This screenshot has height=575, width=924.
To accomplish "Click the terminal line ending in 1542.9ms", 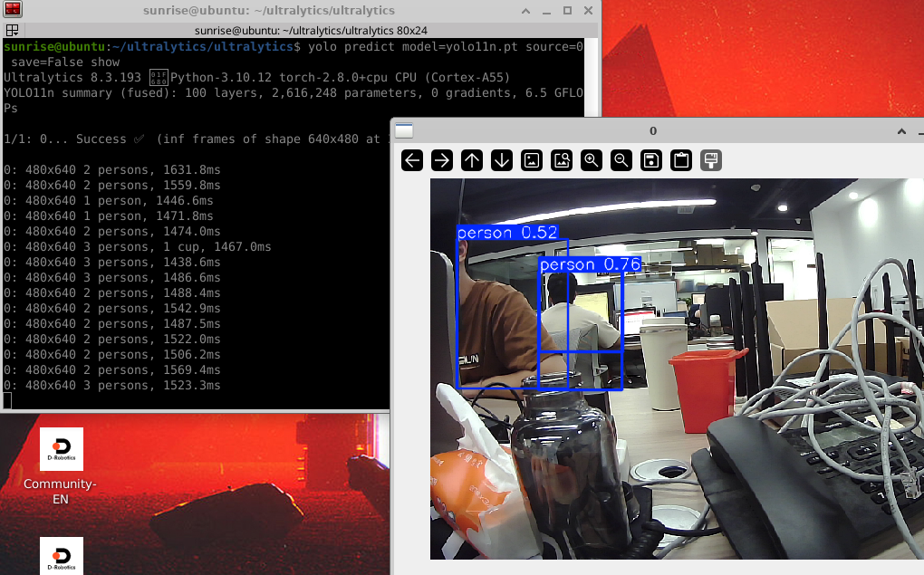I will coord(112,308).
